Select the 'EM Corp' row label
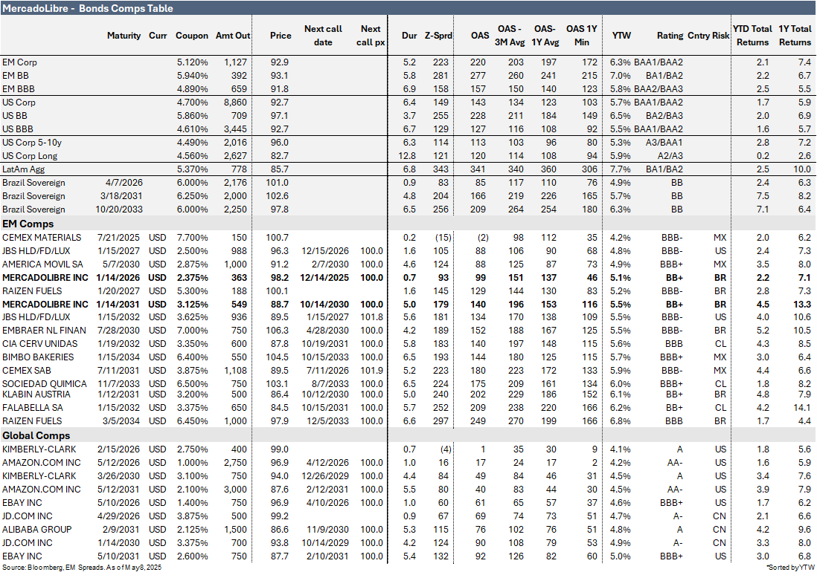 pyautogui.click(x=19, y=62)
